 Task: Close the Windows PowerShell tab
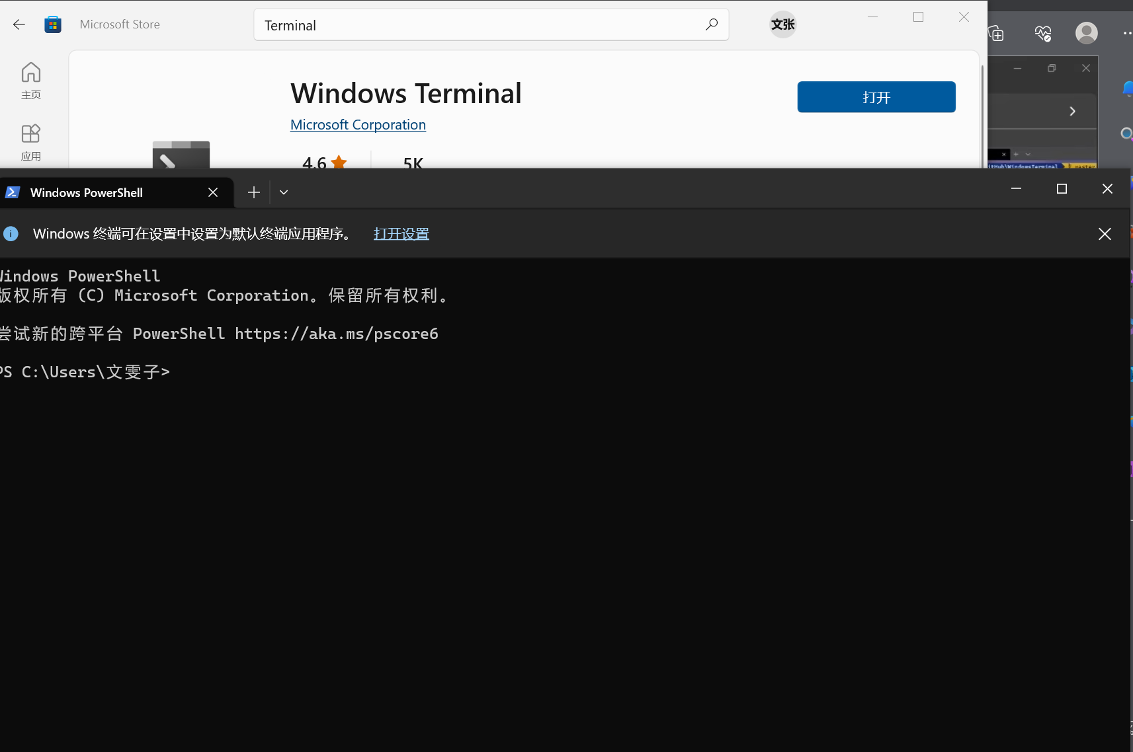click(213, 192)
